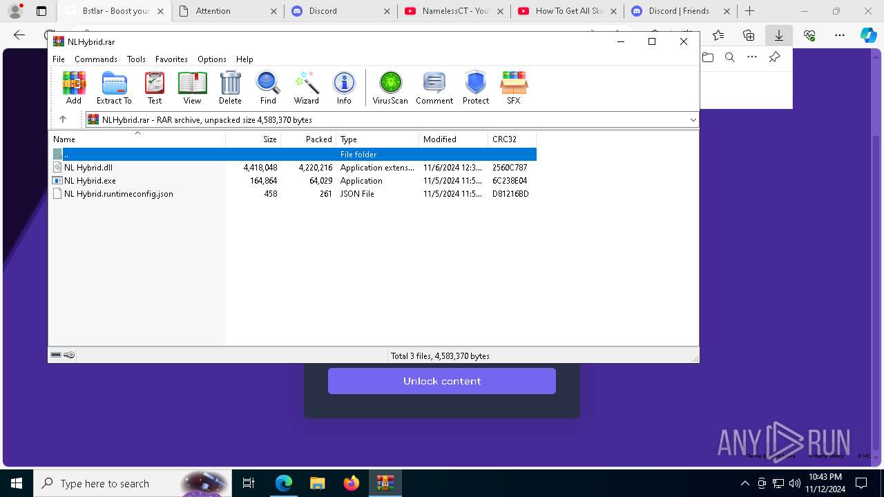This screenshot has width=884, height=497.
Task: Sort files by Packed column
Action: point(309,139)
